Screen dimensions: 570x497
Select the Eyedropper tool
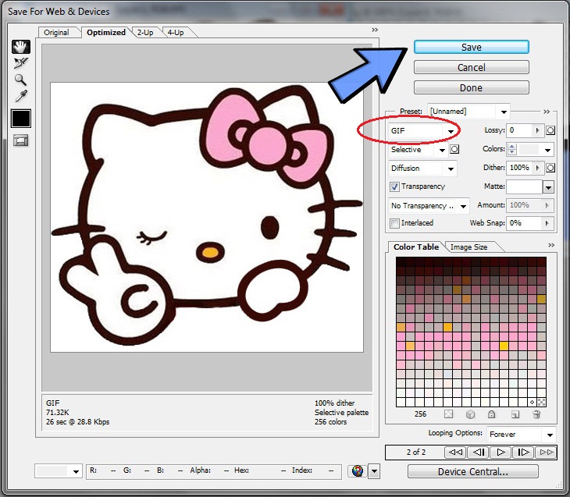(21, 96)
